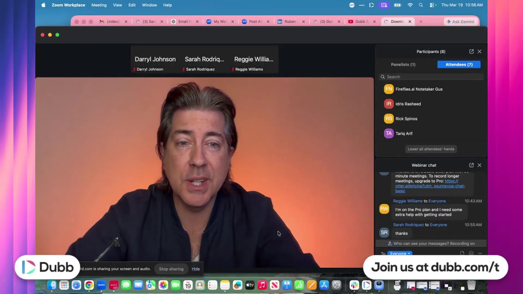523x294 pixels.
Task: Click the Ask Gemini button in Chrome
Action: click(460, 22)
